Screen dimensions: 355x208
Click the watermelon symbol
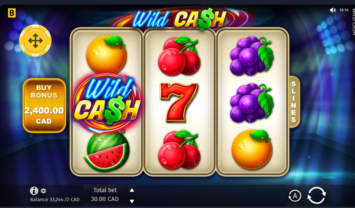click(x=106, y=151)
